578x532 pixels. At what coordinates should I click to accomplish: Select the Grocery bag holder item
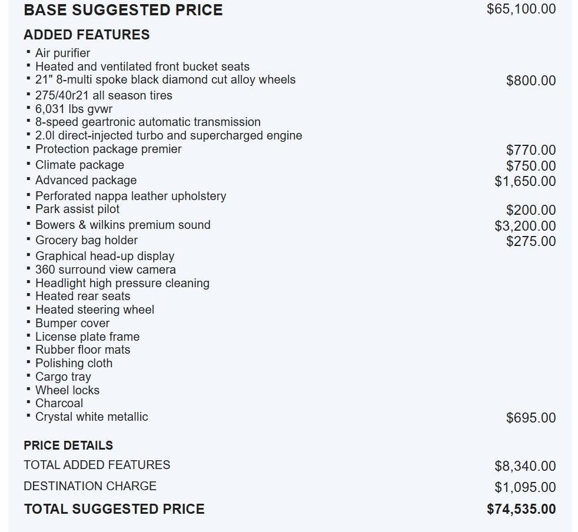tap(86, 240)
